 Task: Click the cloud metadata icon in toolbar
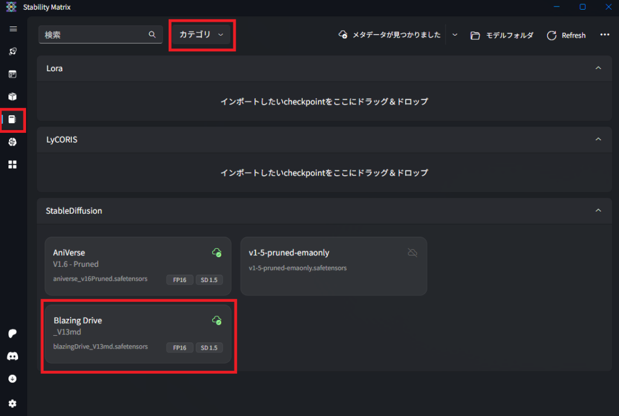tap(343, 34)
